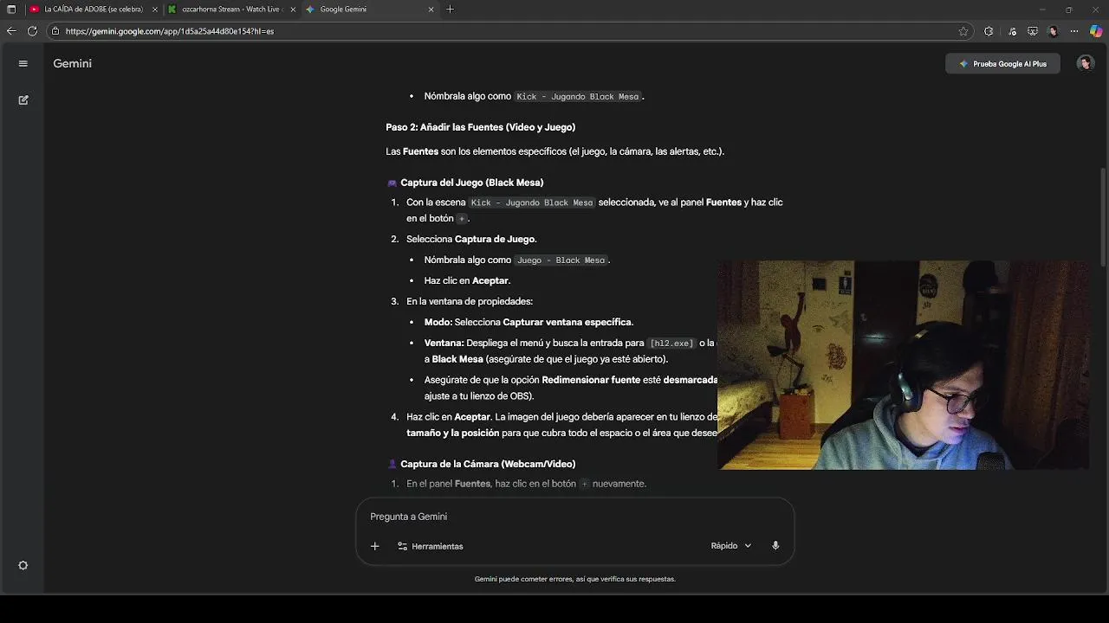Click the Gemini puede cometer errores disclaimer
Image resolution: width=1109 pixels, height=623 pixels.
coord(574,579)
